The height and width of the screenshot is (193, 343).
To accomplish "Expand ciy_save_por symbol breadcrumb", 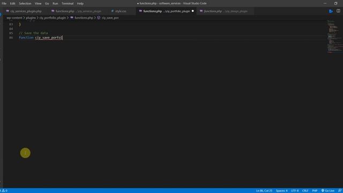I will point(110,18).
